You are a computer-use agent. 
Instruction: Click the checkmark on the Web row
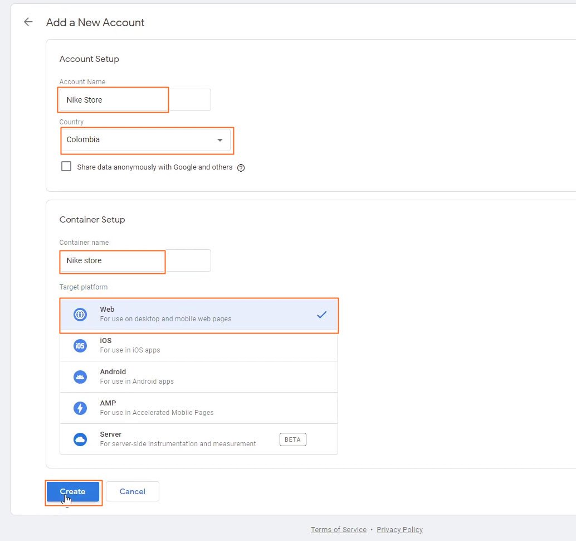(322, 315)
